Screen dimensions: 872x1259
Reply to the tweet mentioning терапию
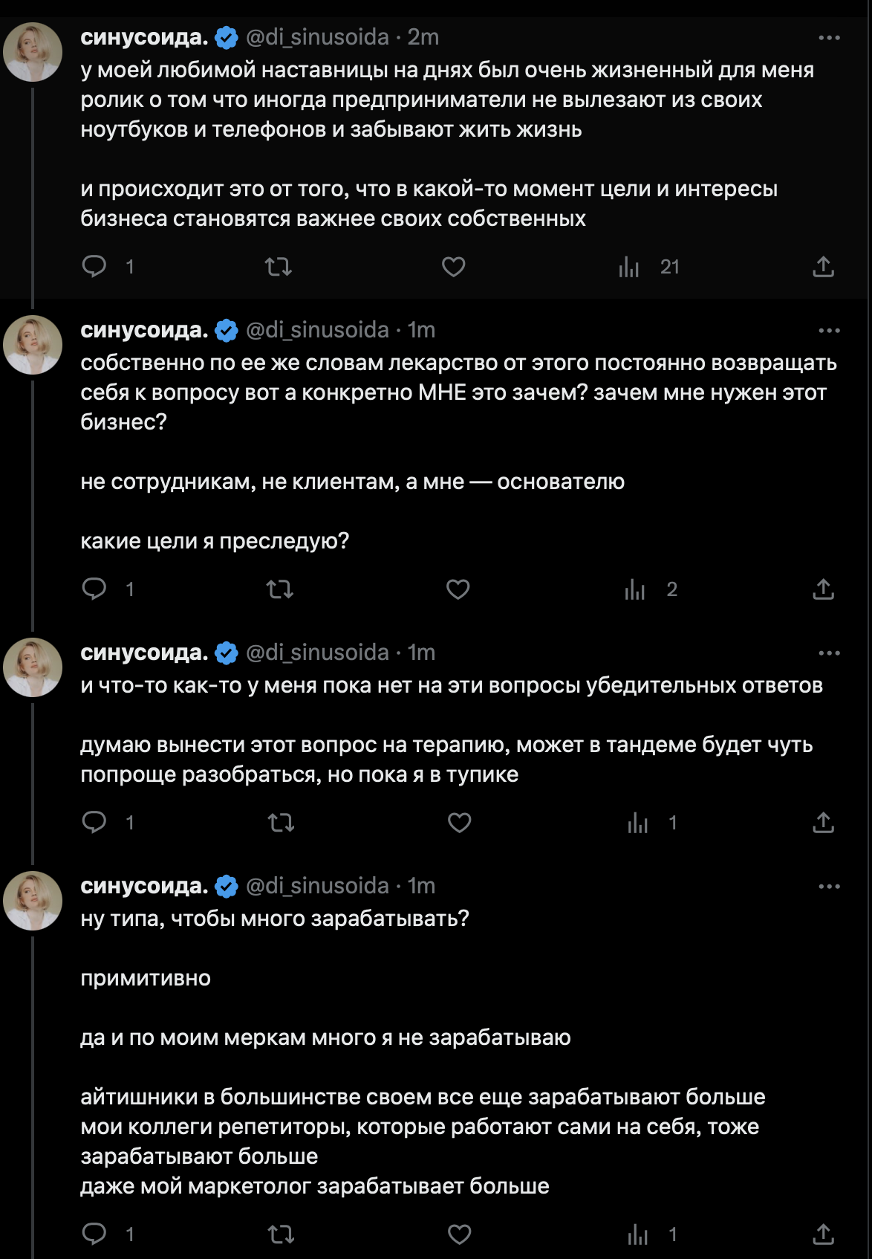click(94, 822)
